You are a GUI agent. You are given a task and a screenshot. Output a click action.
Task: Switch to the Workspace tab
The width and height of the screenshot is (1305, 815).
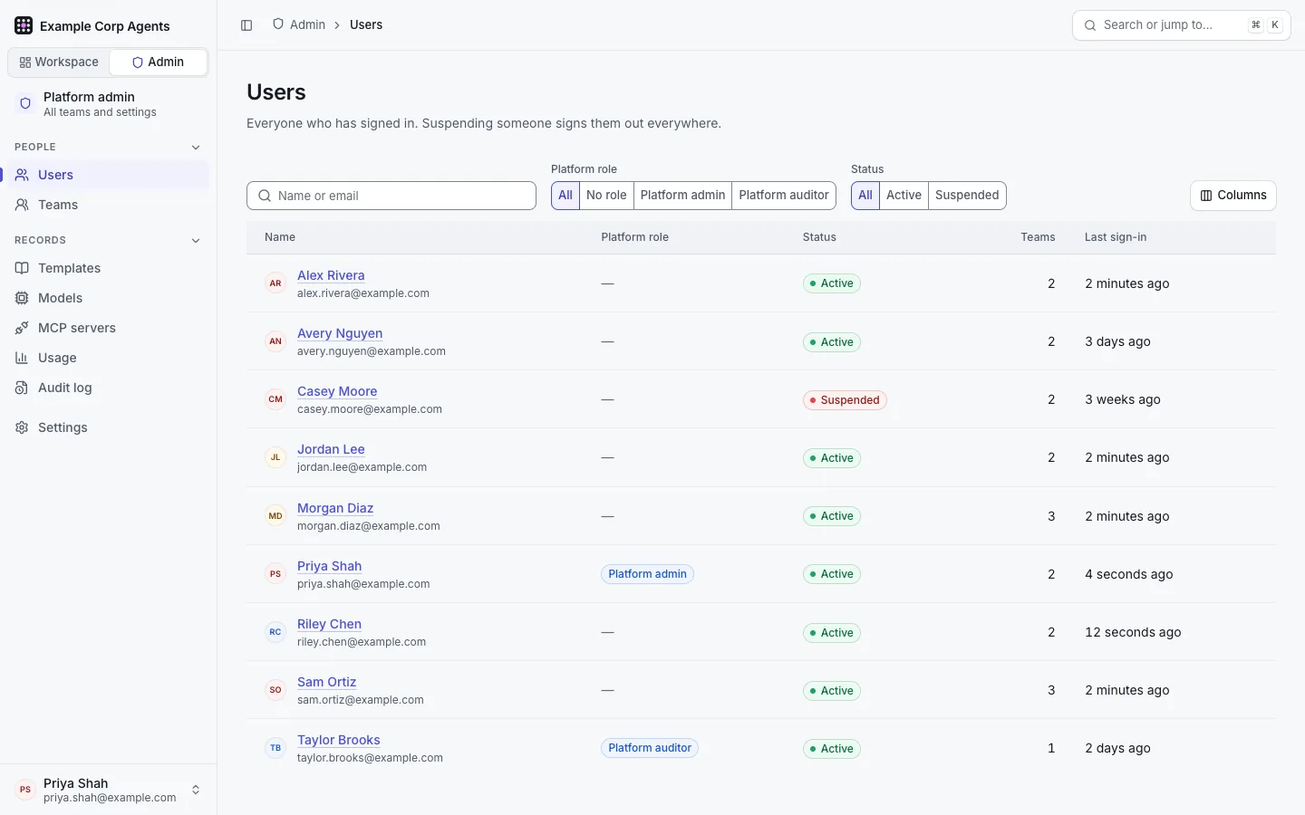point(59,62)
